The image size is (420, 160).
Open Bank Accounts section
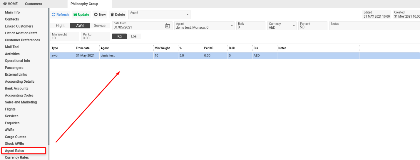17,88
